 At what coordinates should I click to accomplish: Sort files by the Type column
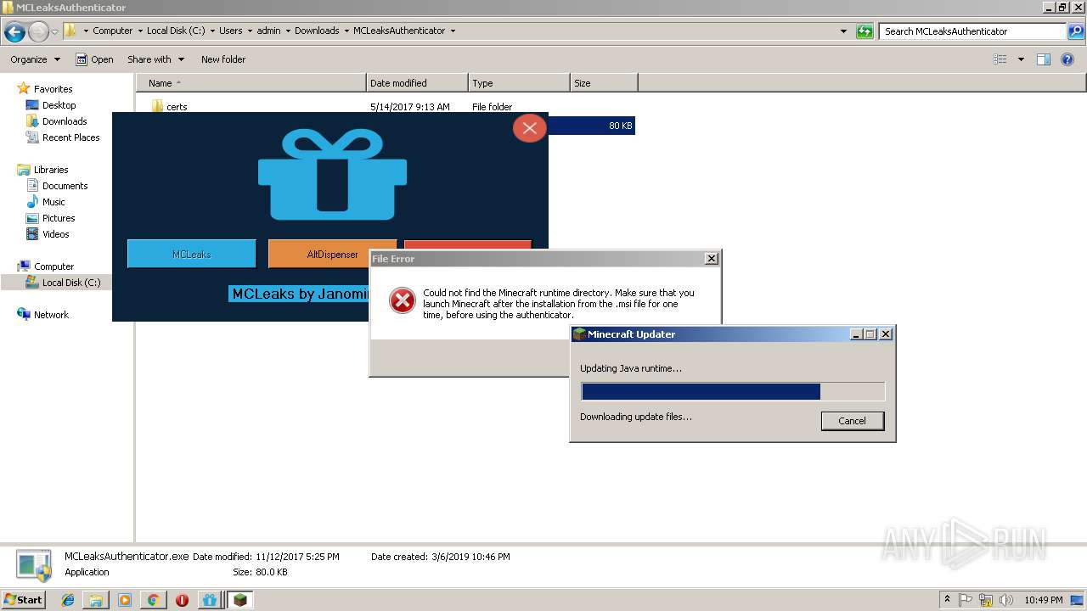pos(519,83)
